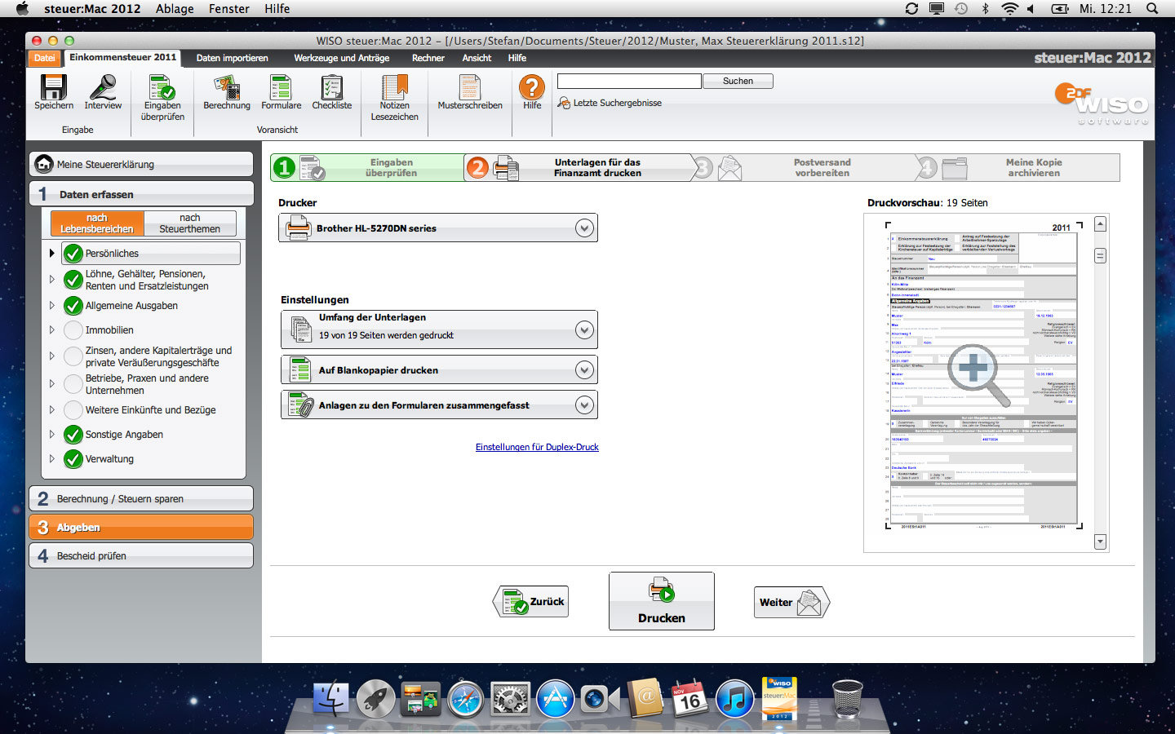Click Eingaben überprüfen toolbar icon
This screenshot has height=734, width=1175.
162,87
